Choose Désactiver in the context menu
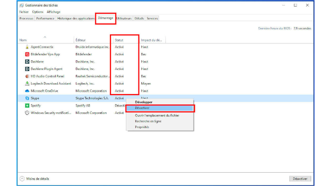The image size is (331, 186). pyautogui.click(x=142, y=108)
